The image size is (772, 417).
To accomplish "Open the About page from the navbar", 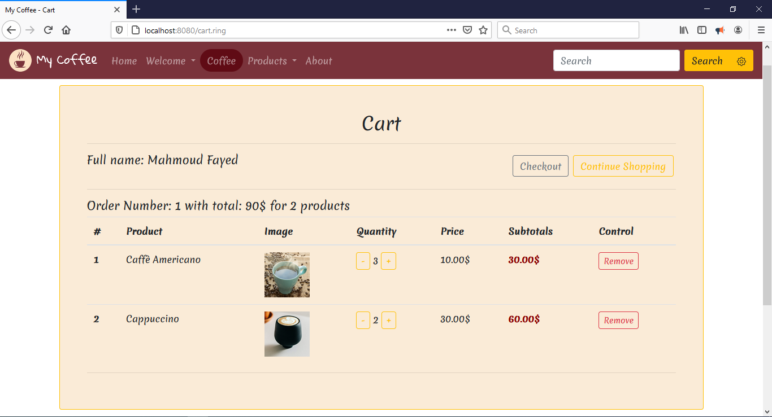I will pyautogui.click(x=318, y=60).
